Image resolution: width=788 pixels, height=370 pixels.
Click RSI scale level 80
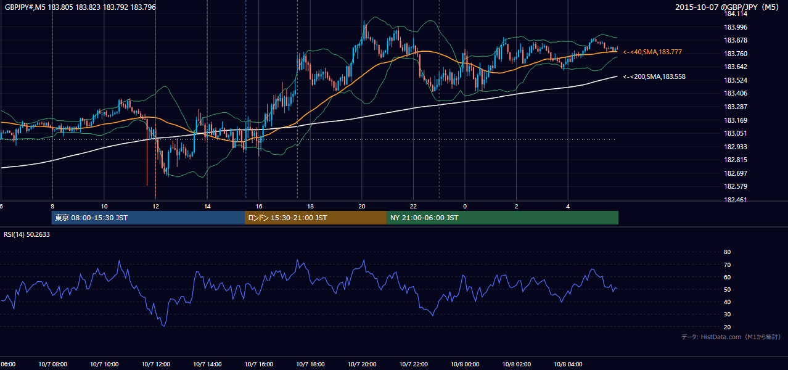[x=727, y=252]
